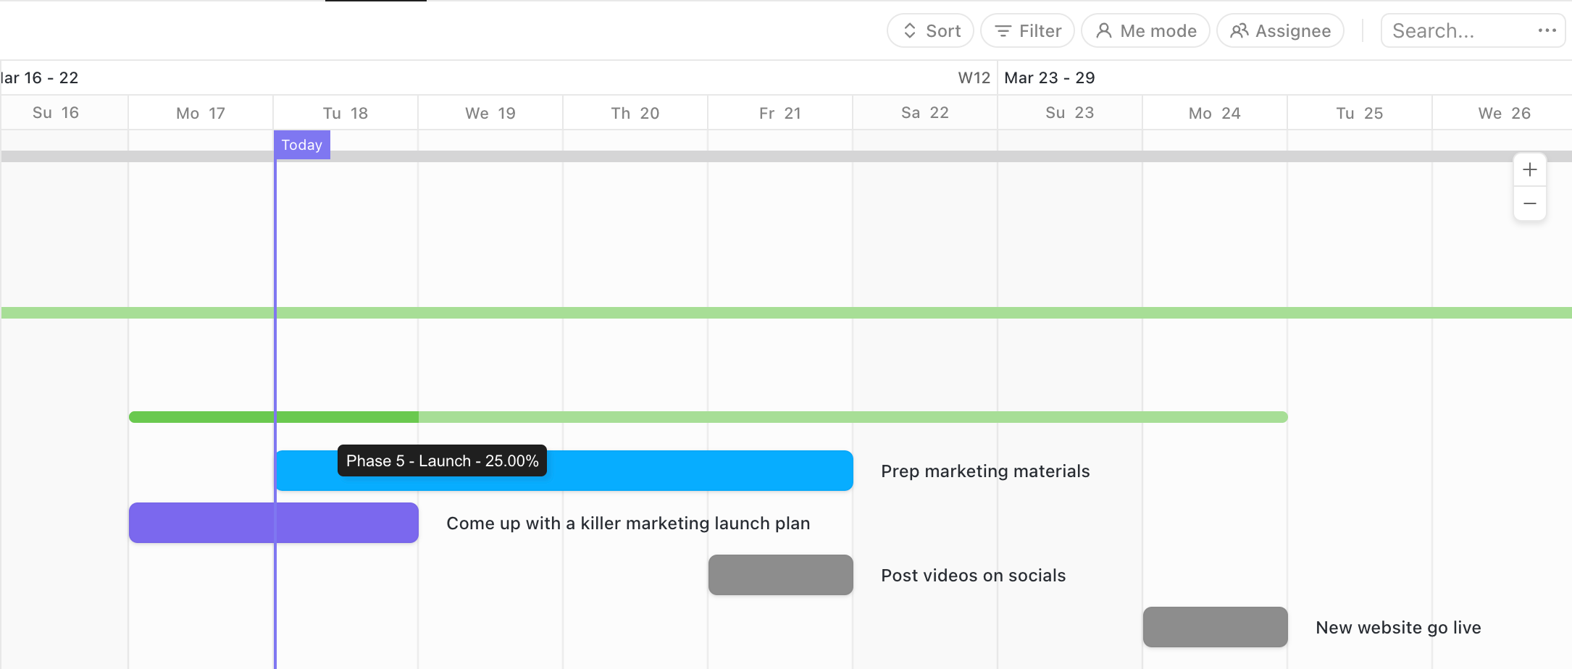This screenshot has height=669, width=1572.
Task: Select the blue Prep marketing materials bar
Action: click(695, 471)
